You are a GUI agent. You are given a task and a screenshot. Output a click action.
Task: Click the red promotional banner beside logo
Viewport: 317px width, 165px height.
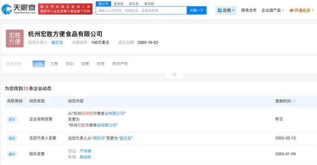65,9
